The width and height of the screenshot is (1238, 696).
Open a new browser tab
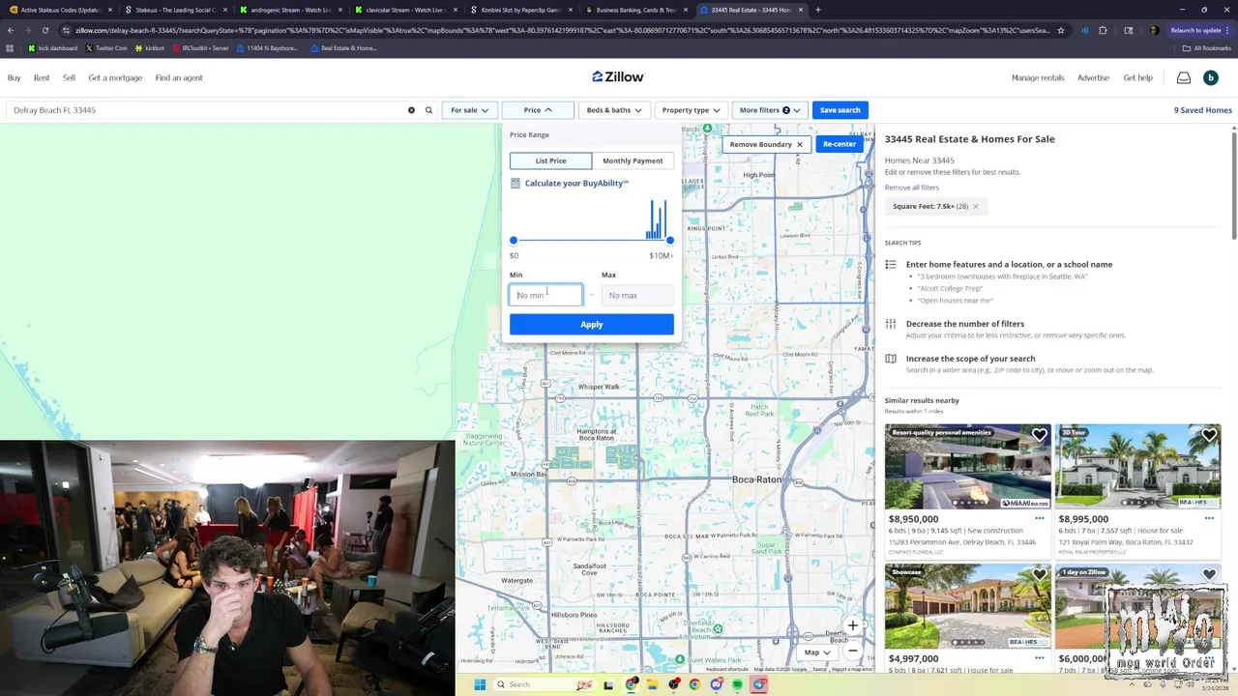coord(818,10)
